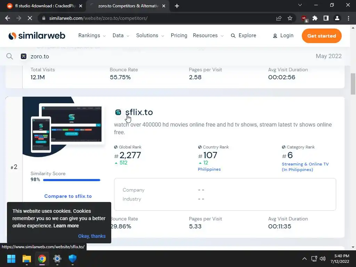
Task: Click Compare to sflix.to
Action: [x=68, y=196]
